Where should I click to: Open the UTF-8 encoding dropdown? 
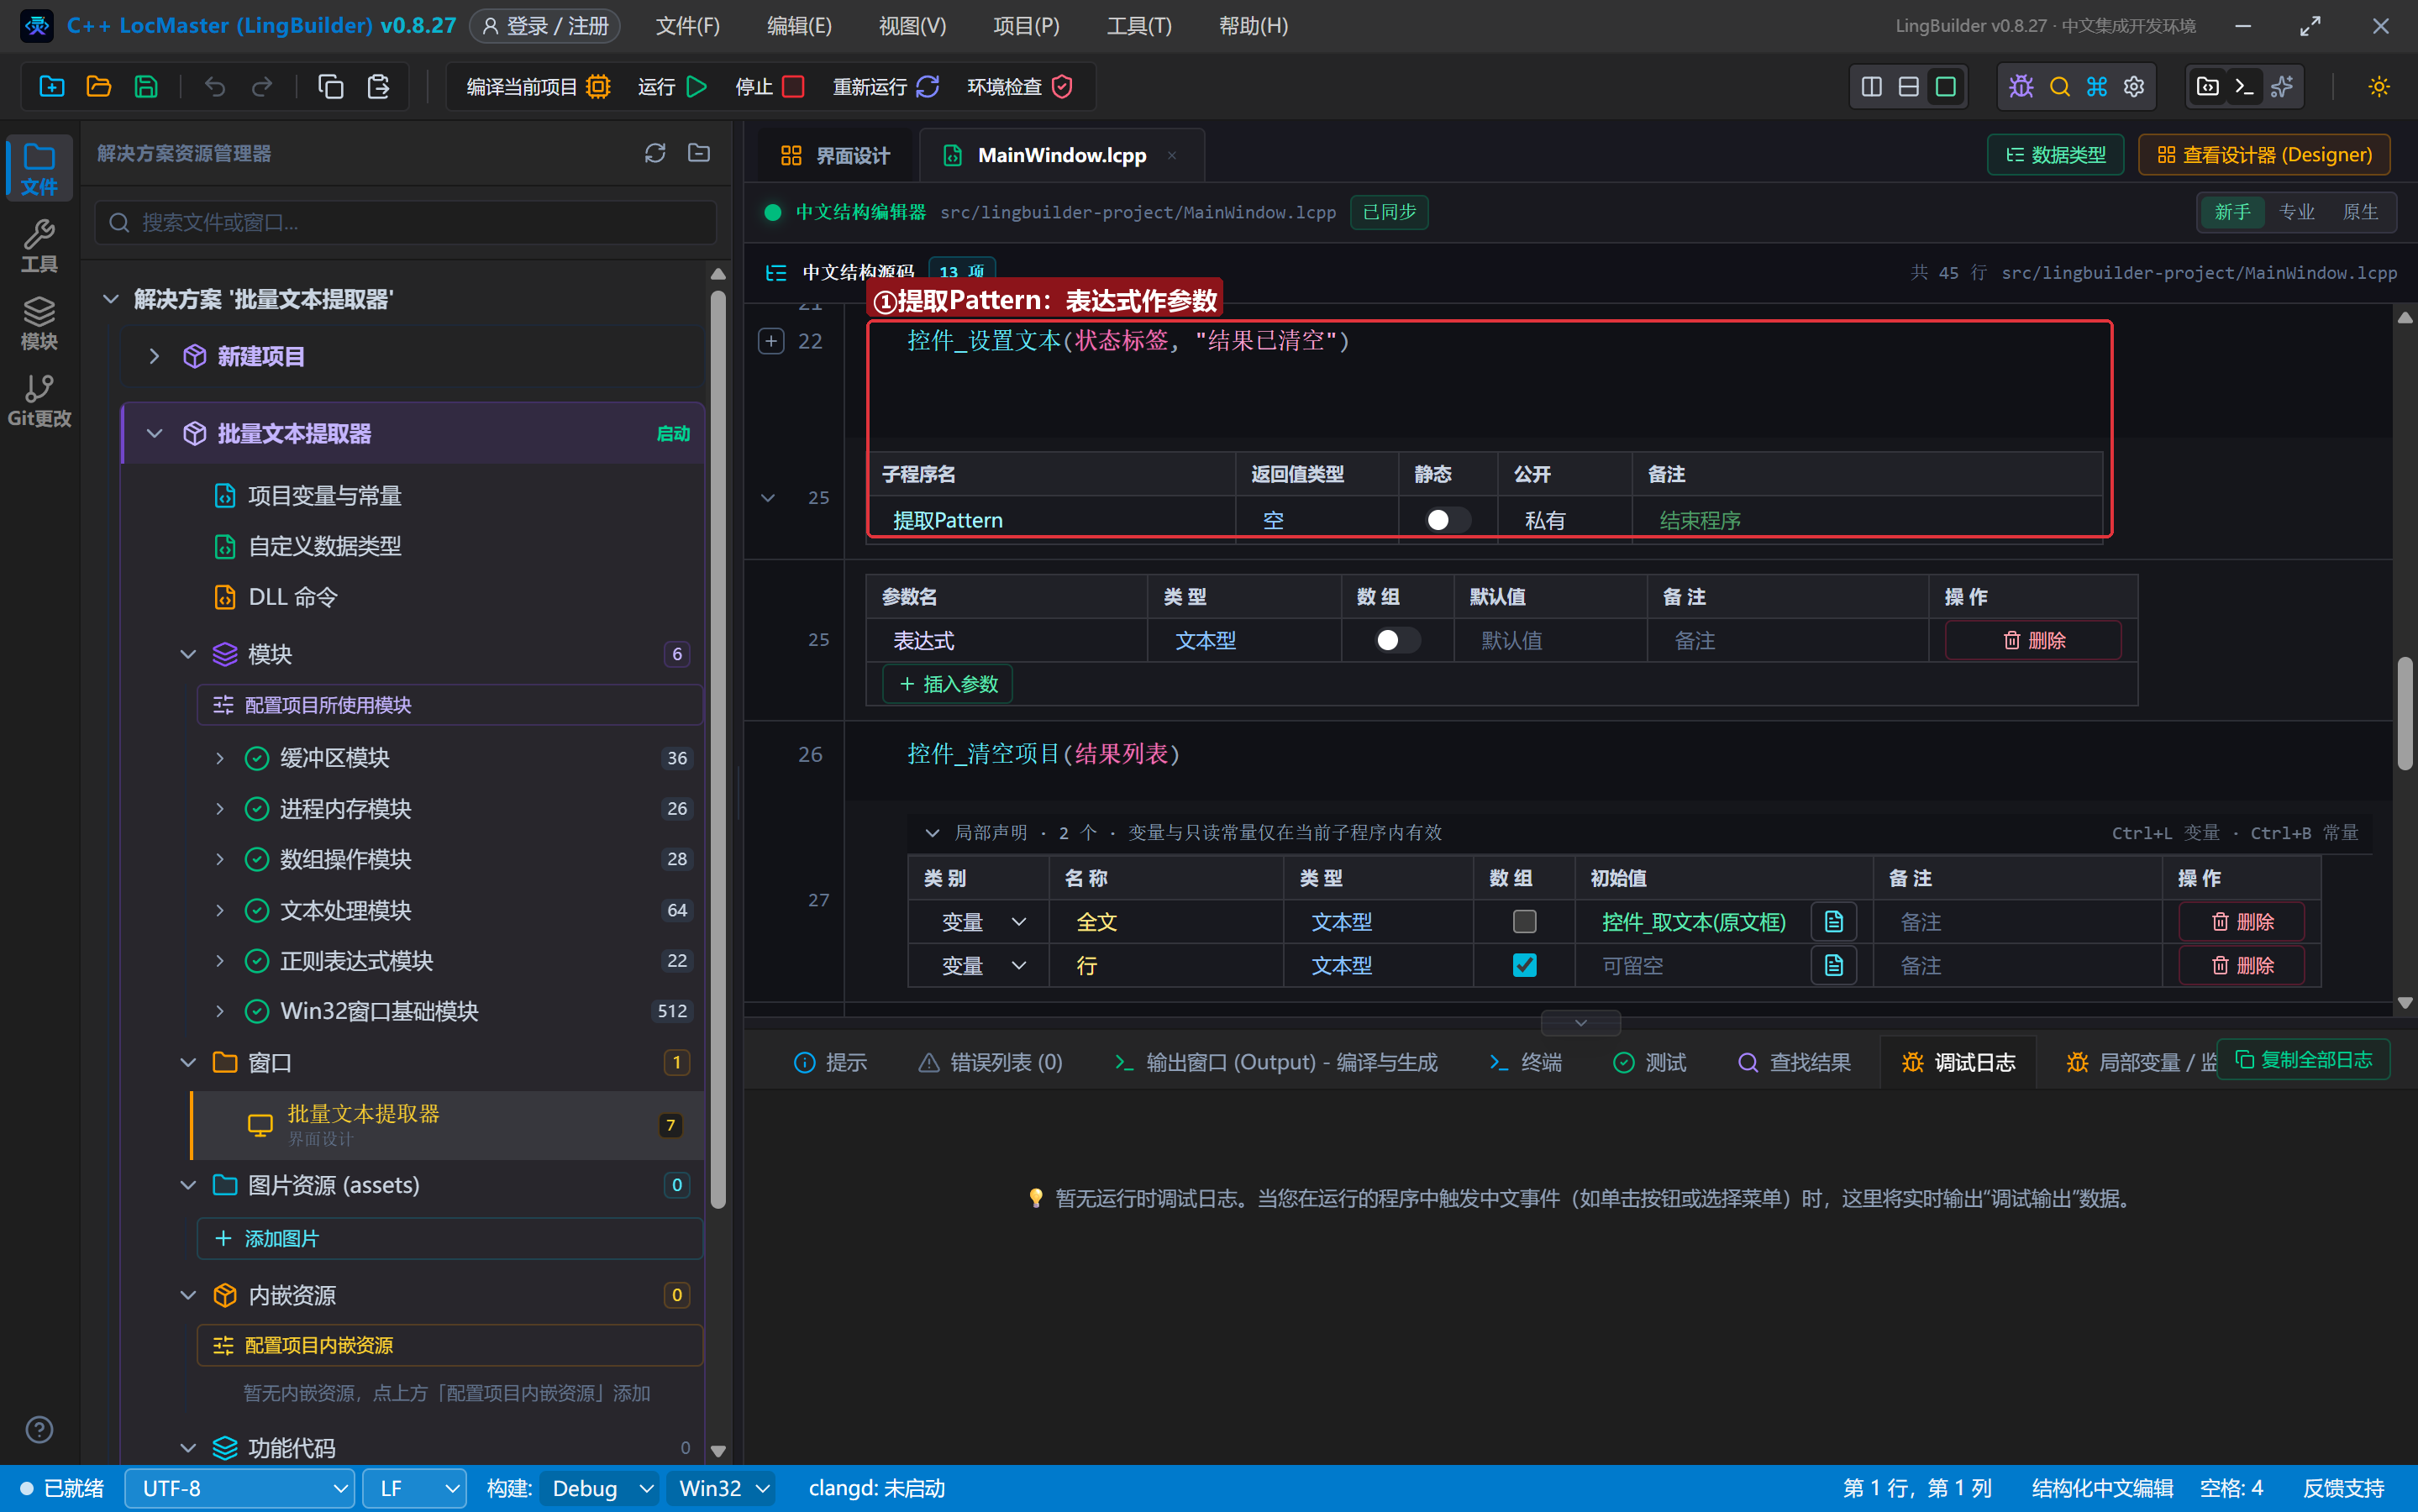(x=240, y=1488)
